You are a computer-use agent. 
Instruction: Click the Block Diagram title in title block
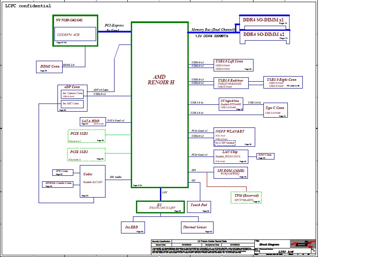pos(269,245)
